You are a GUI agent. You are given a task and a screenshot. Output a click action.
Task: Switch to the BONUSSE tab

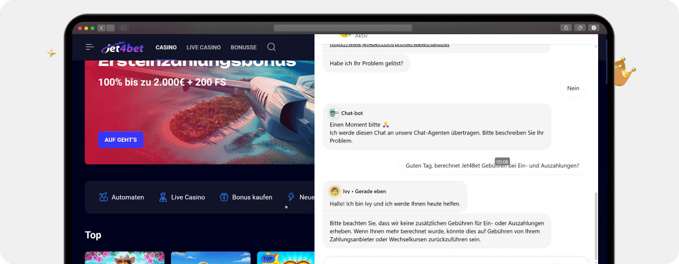(243, 48)
